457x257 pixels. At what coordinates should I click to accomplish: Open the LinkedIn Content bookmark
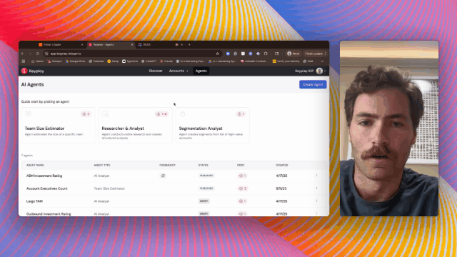(x=254, y=61)
